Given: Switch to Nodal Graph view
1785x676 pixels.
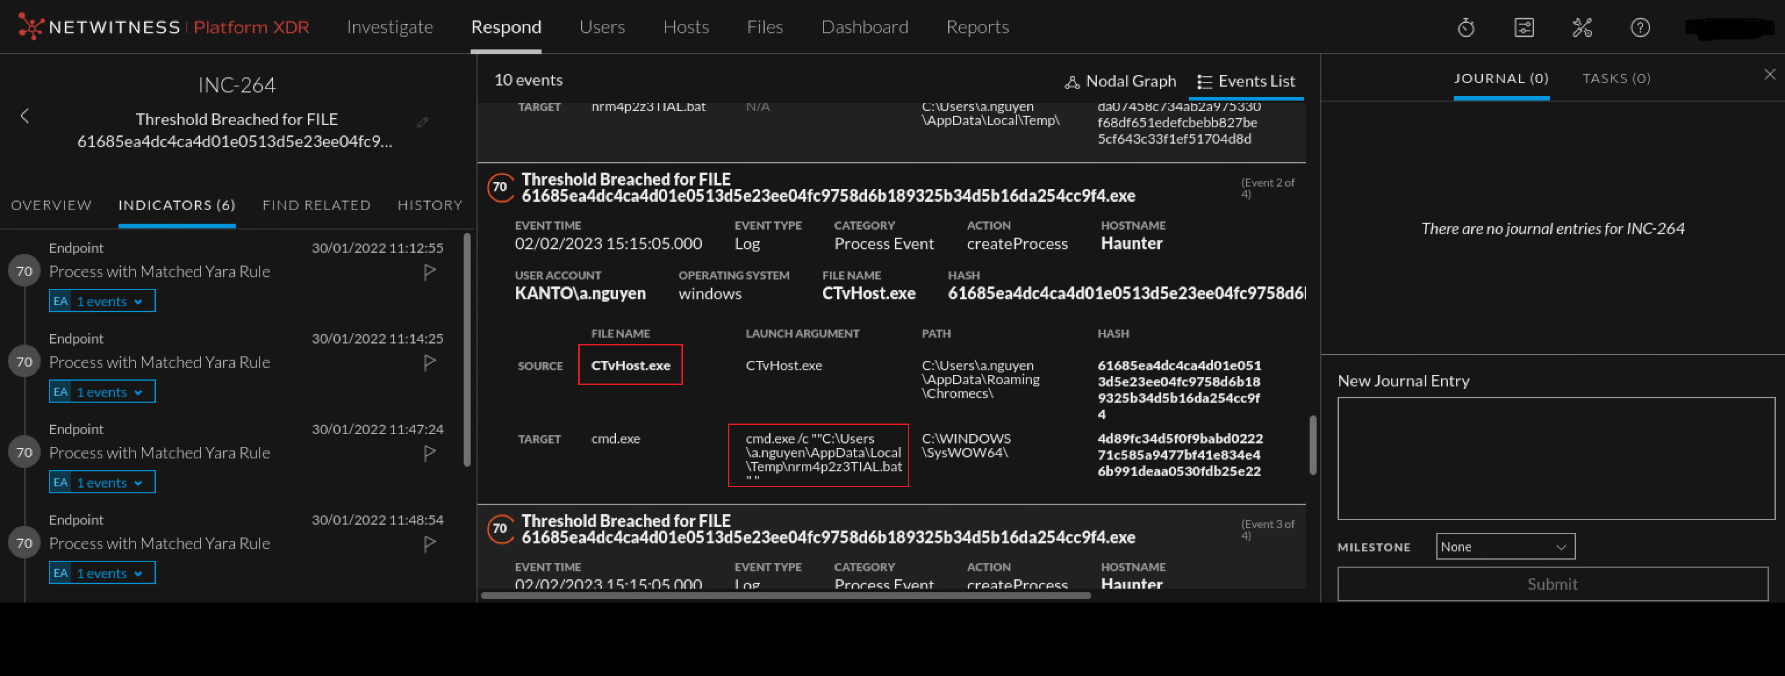Looking at the screenshot, I should point(1120,80).
